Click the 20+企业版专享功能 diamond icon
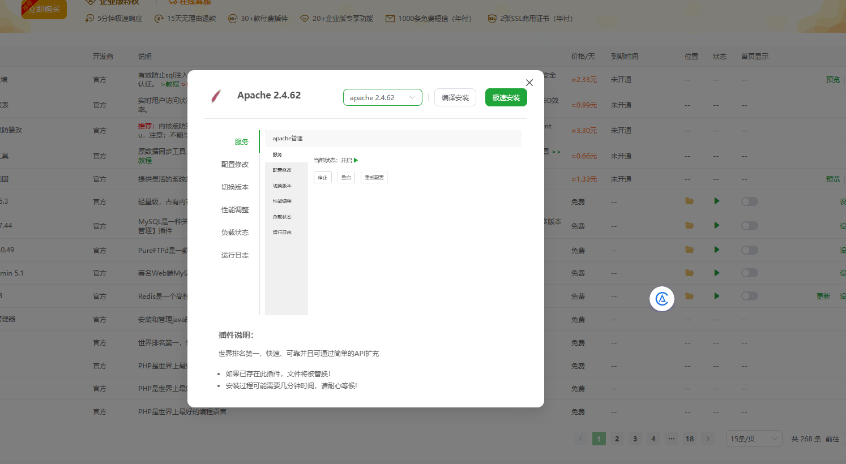 [x=305, y=19]
